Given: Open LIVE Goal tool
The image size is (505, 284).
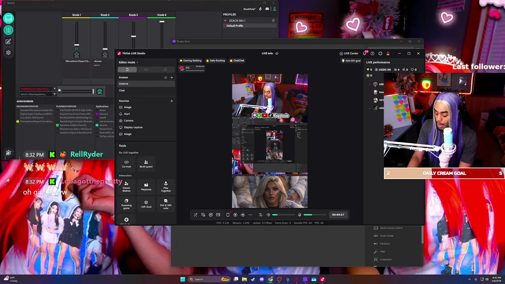Looking at the screenshot, I should 146,204.
